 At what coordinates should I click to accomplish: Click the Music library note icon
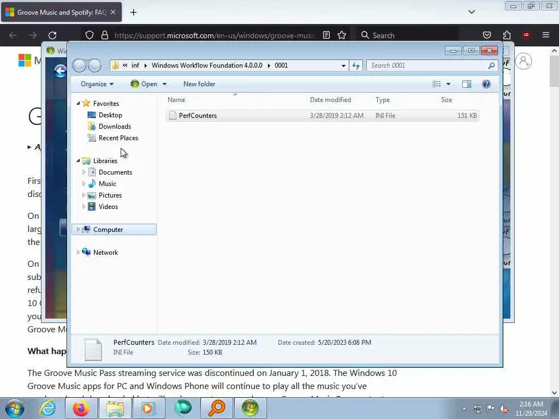[92, 184]
